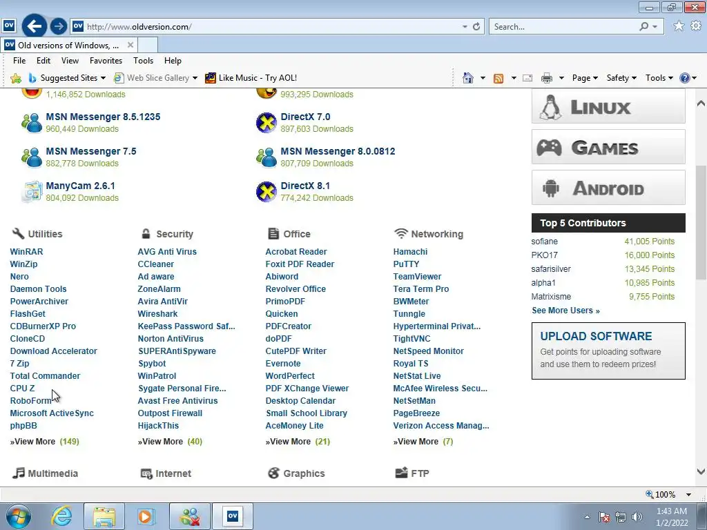Open the Wireshark link

coord(157,314)
